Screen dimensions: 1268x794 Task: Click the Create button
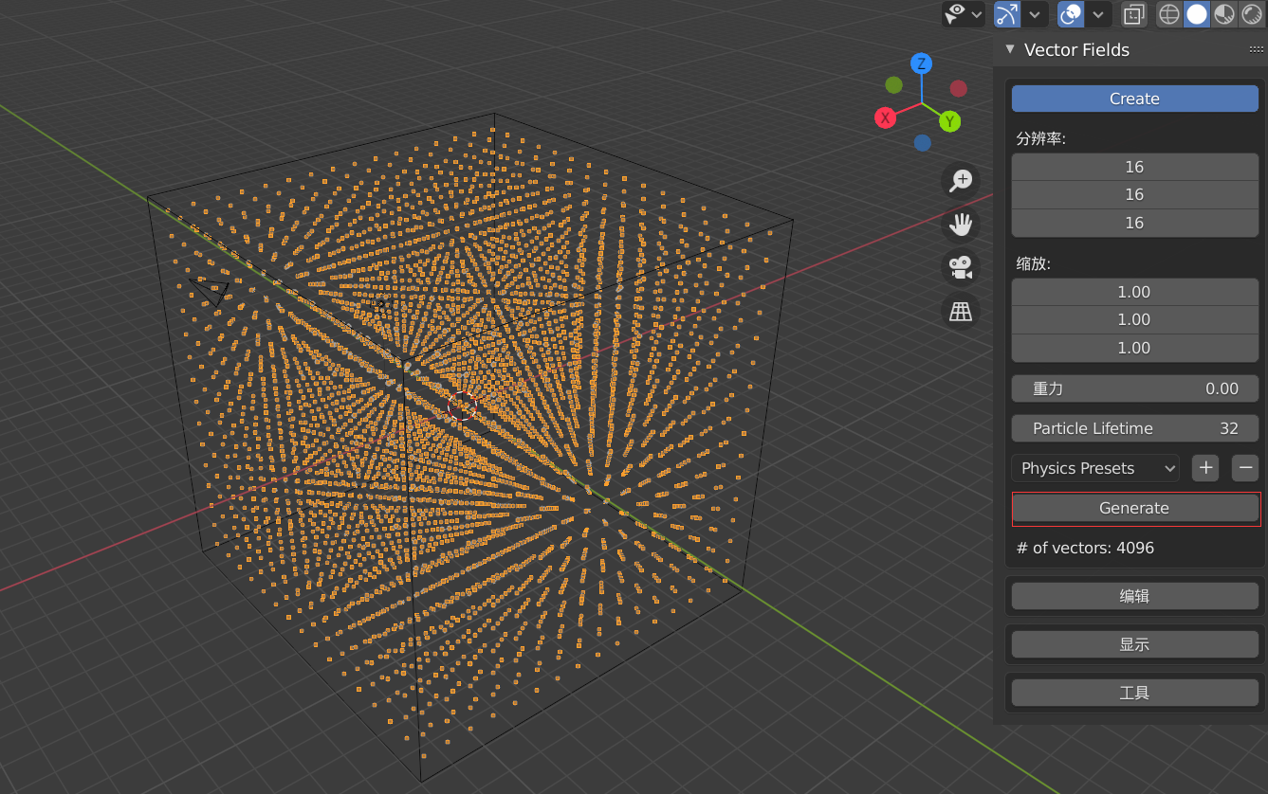(x=1134, y=98)
